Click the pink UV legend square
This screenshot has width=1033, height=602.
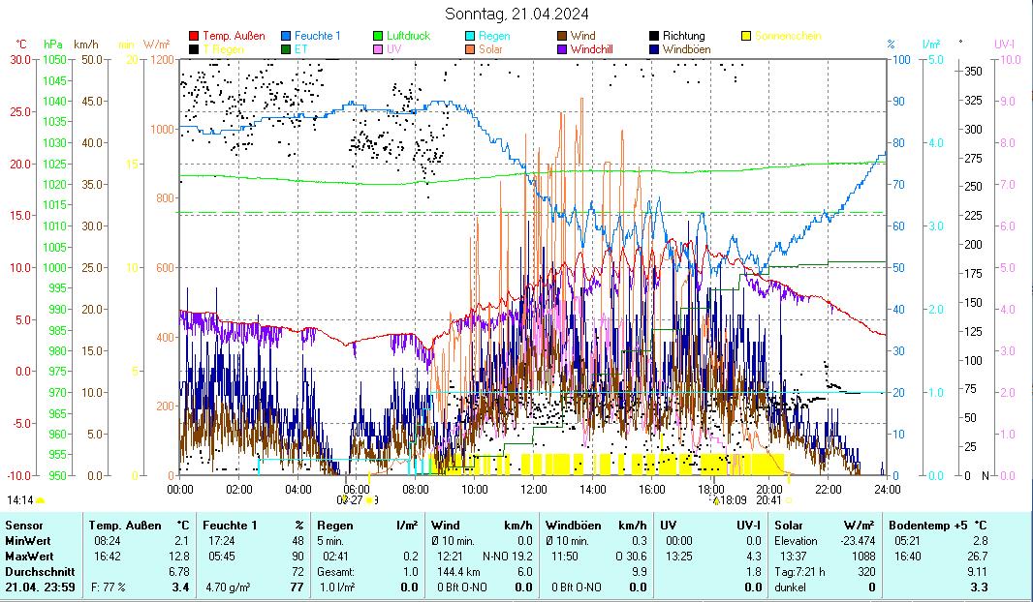379,49
